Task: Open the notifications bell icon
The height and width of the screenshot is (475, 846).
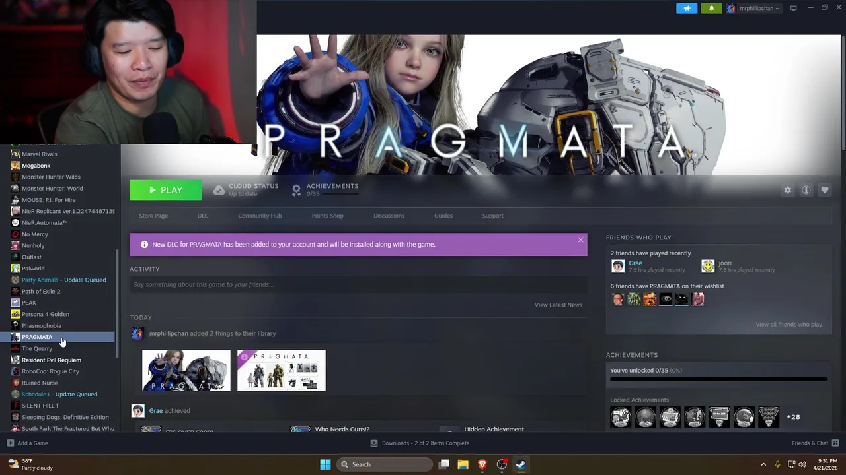Action: [x=711, y=9]
